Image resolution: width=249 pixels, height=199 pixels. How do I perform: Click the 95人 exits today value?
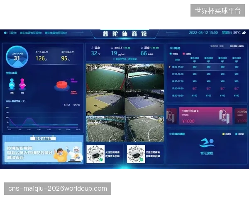tap(66, 58)
